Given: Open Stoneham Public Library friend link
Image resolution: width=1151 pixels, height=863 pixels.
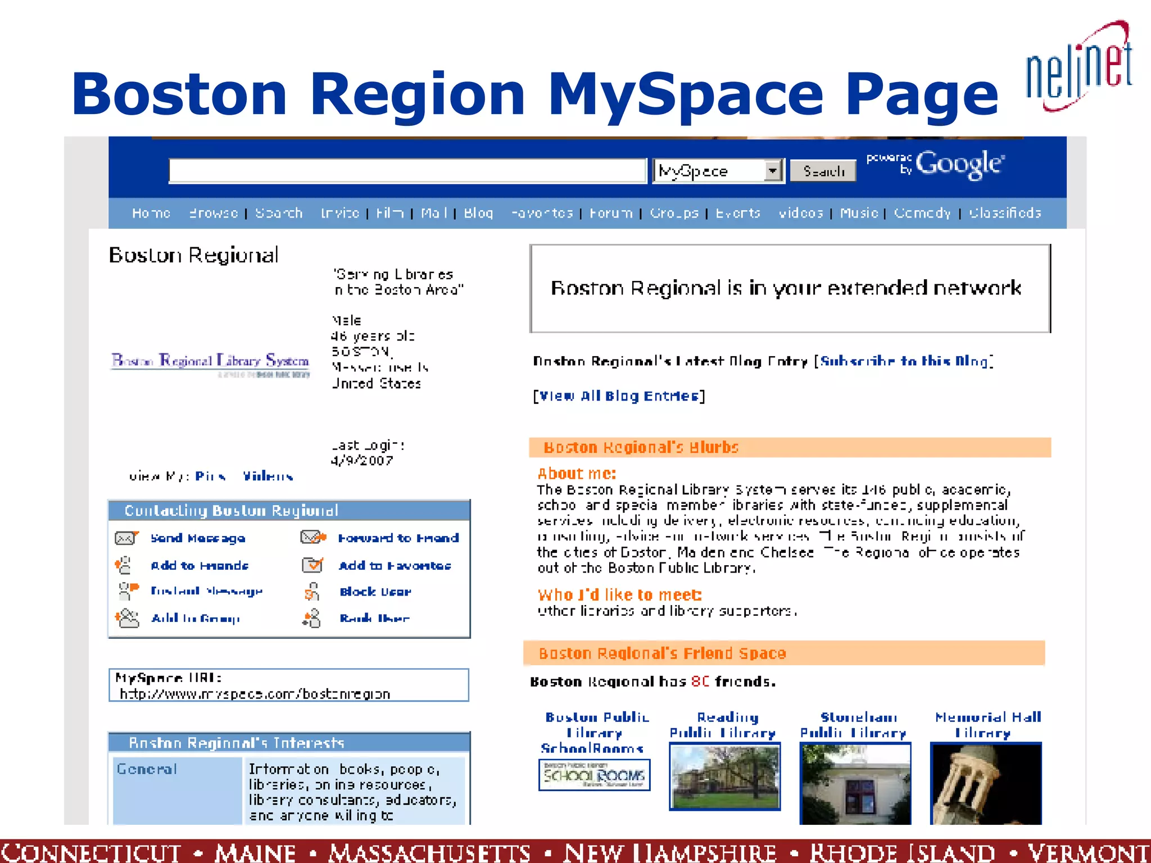Looking at the screenshot, I should pos(854,725).
